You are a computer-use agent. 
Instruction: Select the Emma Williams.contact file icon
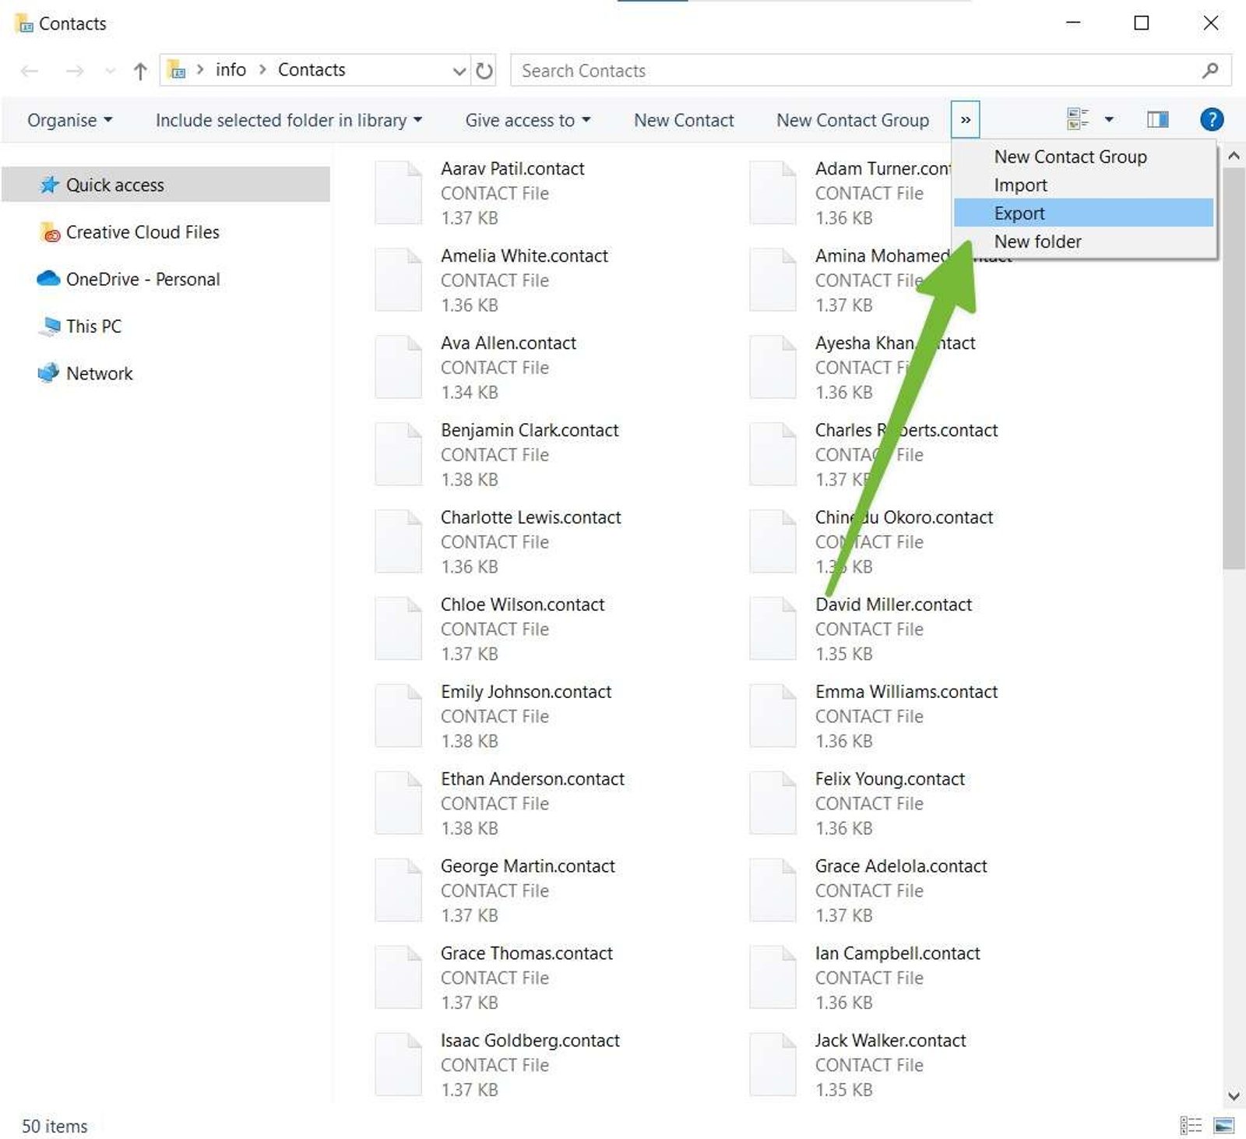pos(773,716)
